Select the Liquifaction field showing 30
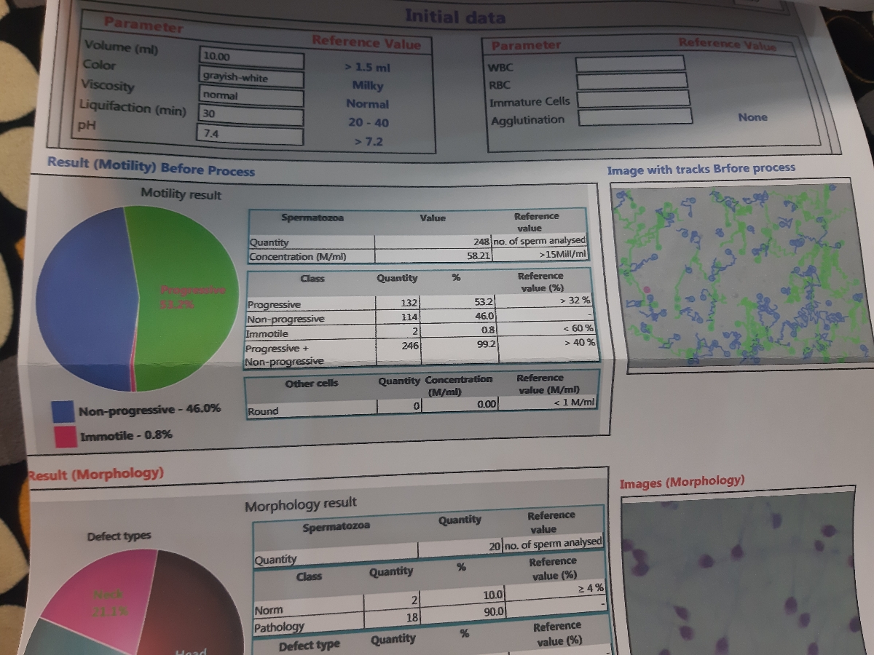 (249, 116)
